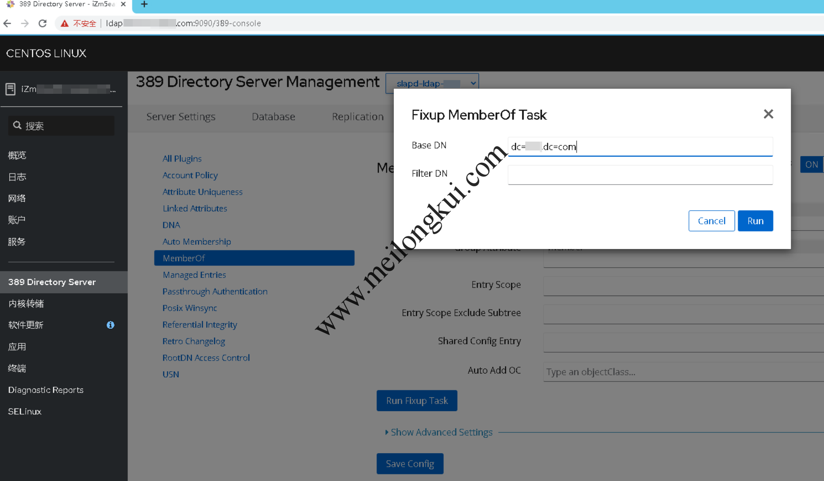Open the slapd-ldap instance dropdown

click(x=432, y=83)
